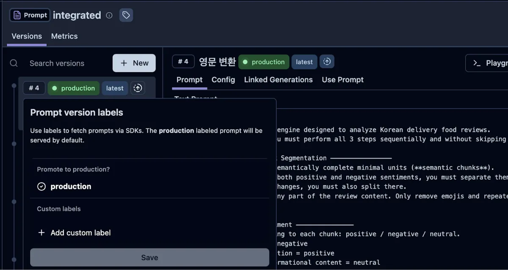View the Linked Generations tab
This screenshot has height=270, width=508.
click(278, 79)
